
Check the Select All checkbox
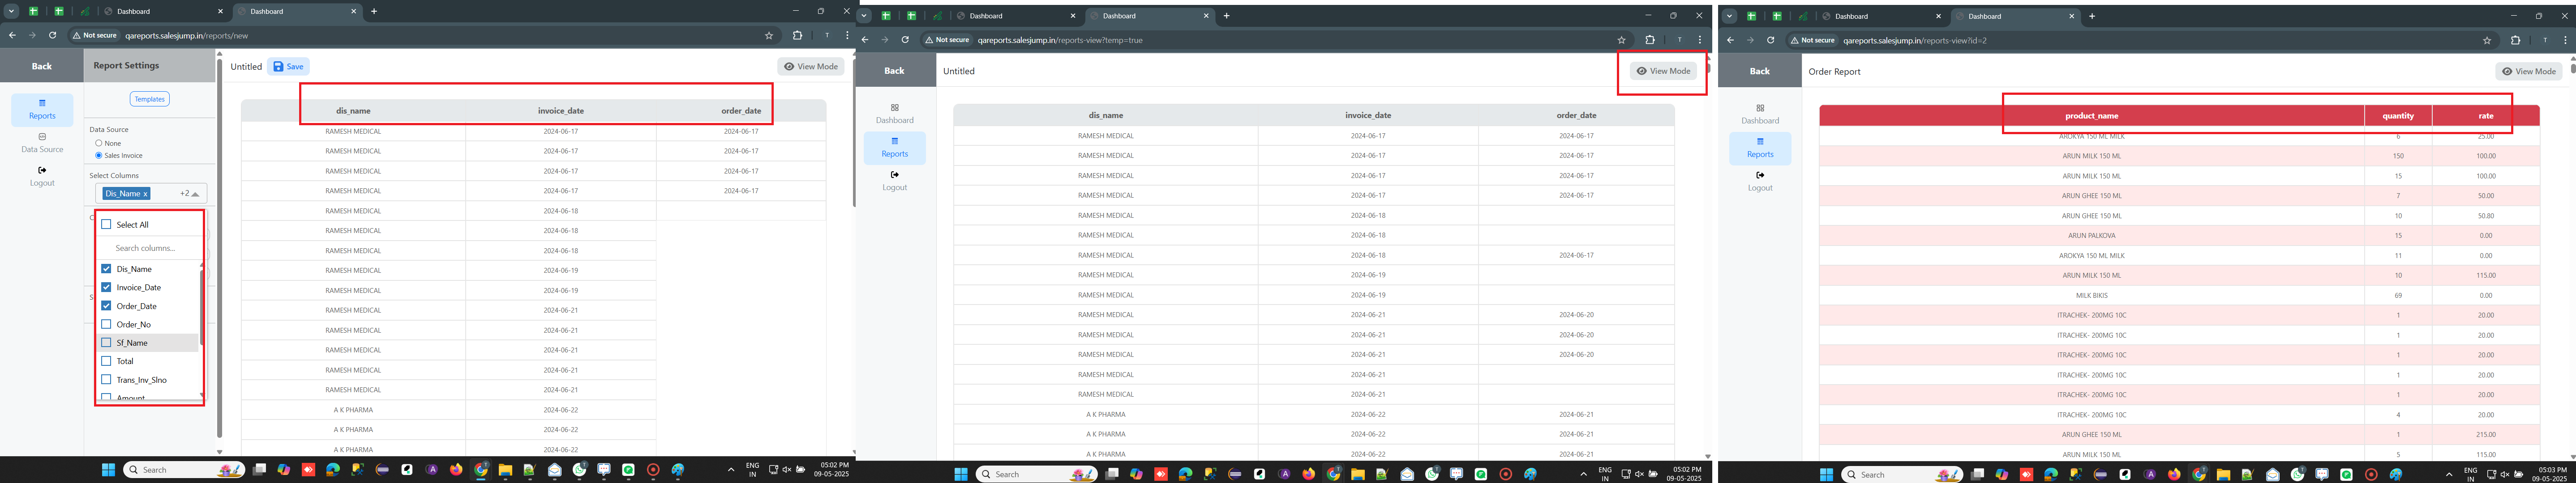coord(107,225)
